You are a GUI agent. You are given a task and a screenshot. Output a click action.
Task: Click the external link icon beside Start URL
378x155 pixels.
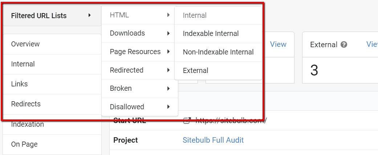click(187, 121)
